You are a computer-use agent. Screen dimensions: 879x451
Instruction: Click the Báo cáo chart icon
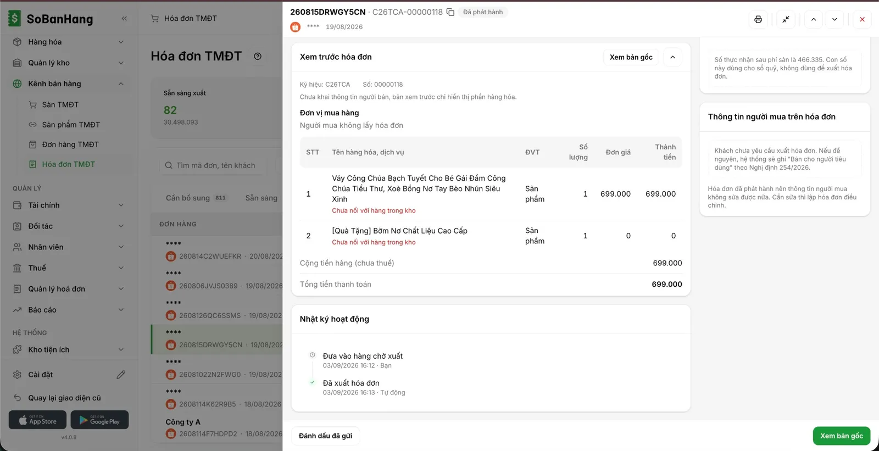click(x=17, y=310)
